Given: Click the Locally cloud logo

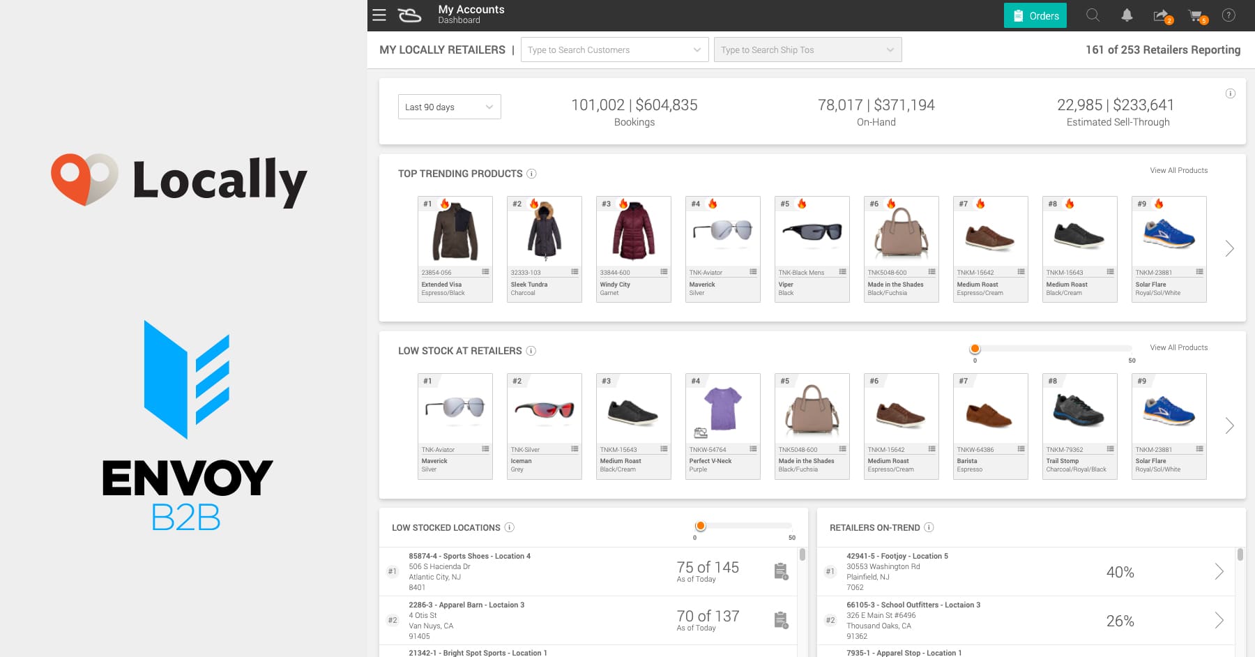Looking at the screenshot, I should click(410, 15).
